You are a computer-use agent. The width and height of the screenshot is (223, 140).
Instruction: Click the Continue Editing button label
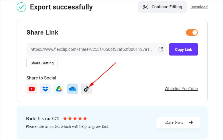(x=167, y=7)
